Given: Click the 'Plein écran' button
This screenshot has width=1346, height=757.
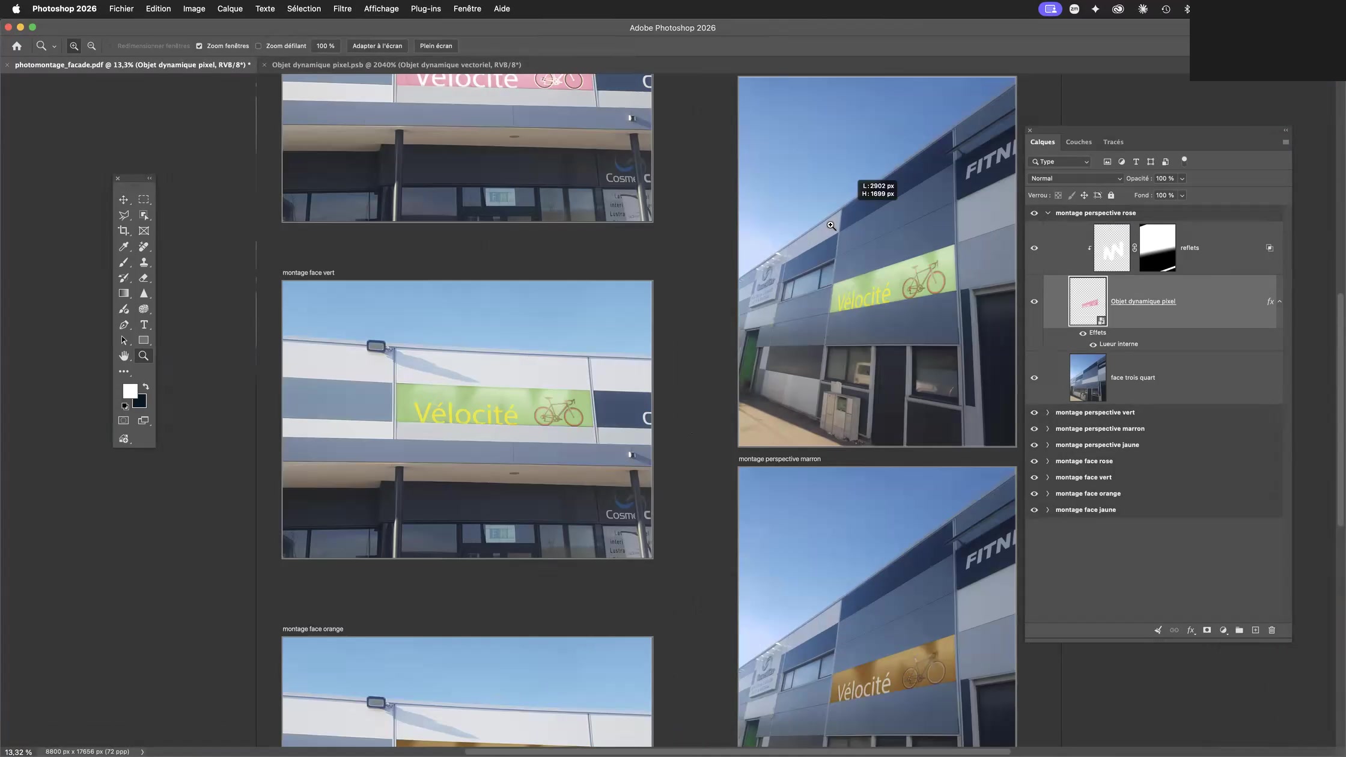Looking at the screenshot, I should [436, 46].
